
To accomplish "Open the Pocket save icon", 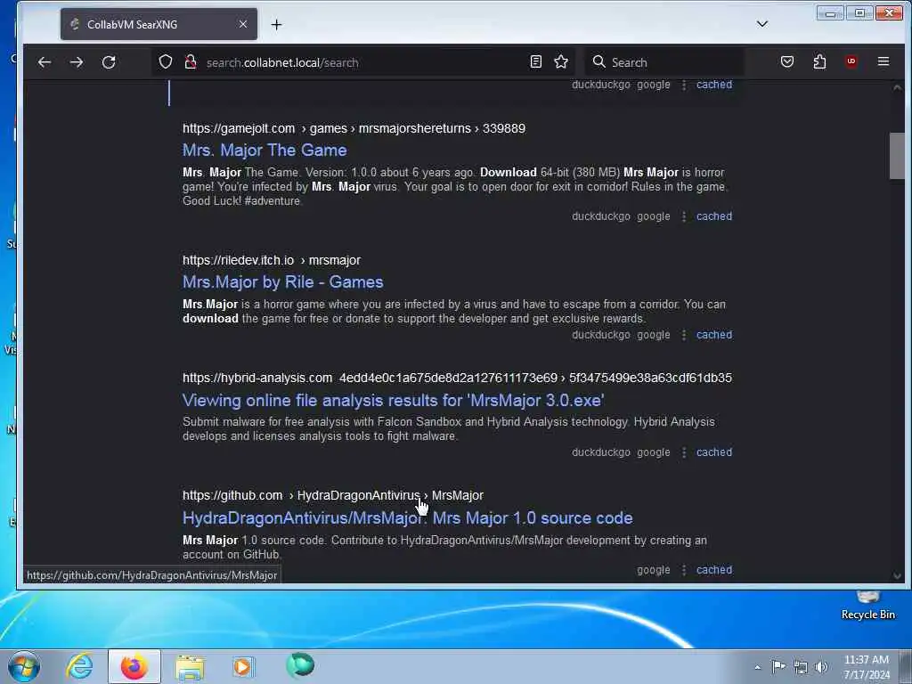I will [787, 61].
